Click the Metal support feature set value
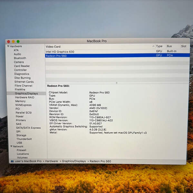 (x=118, y=133)
